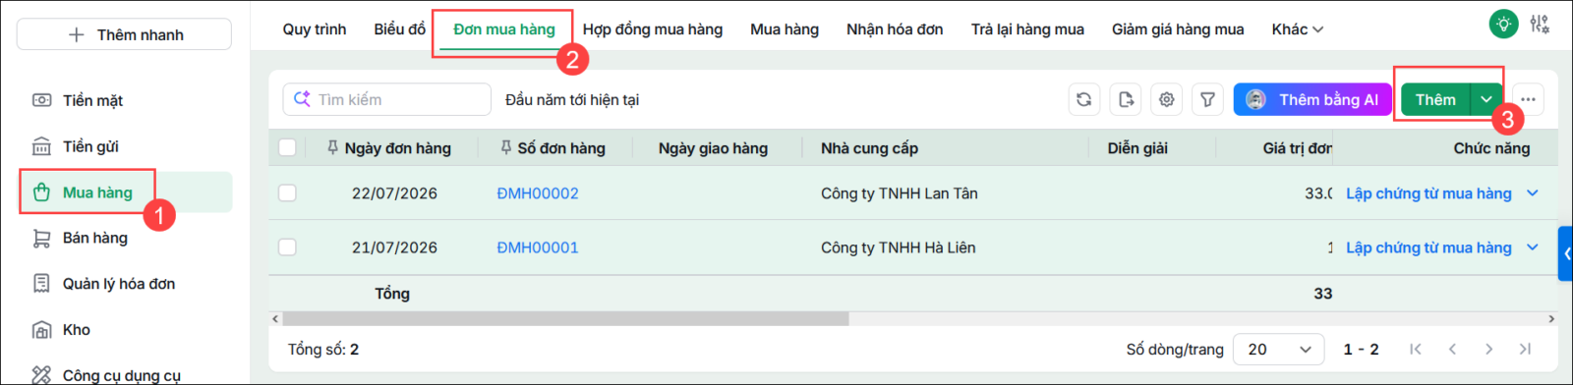1573x385 pixels.
Task: Open the filter funnel icon
Action: [x=1208, y=99]
